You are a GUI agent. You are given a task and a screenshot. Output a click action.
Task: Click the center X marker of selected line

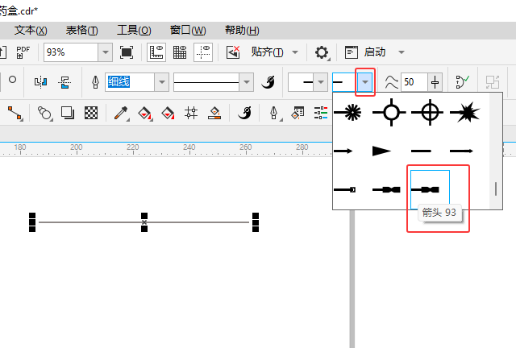(x=144, y=222)
